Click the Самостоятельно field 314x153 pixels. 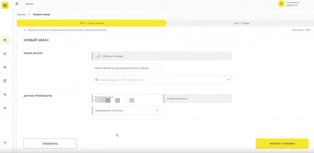tap(197, 99)
